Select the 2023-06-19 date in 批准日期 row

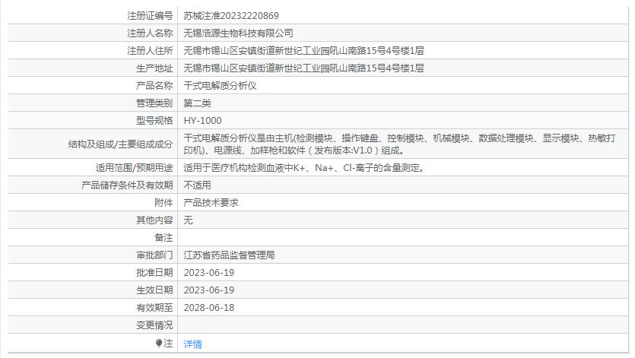[x=209, y=273]
